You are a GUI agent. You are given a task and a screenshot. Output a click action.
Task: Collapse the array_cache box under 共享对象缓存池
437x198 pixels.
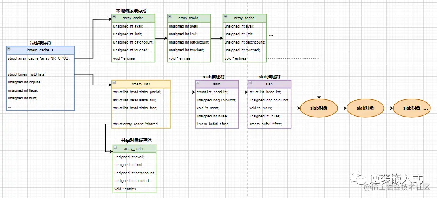pos(116,148)
